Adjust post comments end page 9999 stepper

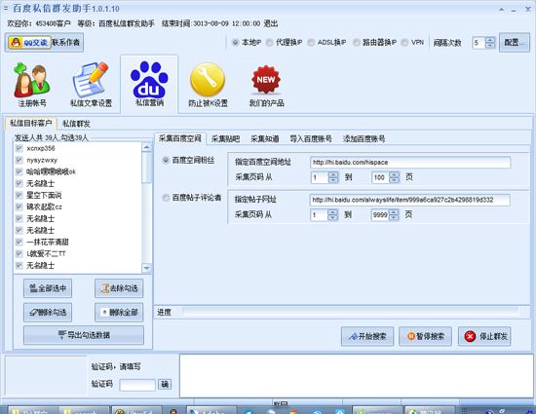click(394, 215)
